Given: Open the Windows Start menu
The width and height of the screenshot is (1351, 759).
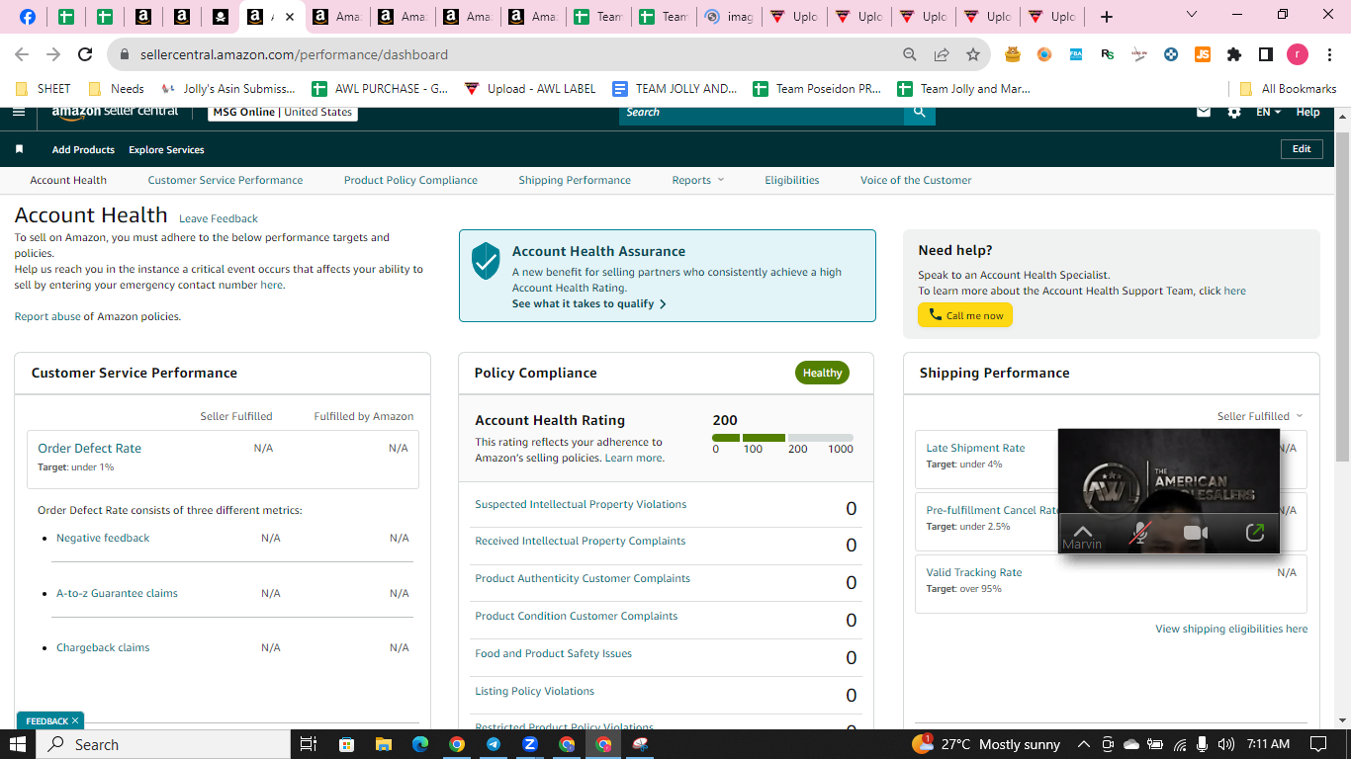Looking at the screenshot, I should [19, 744].
